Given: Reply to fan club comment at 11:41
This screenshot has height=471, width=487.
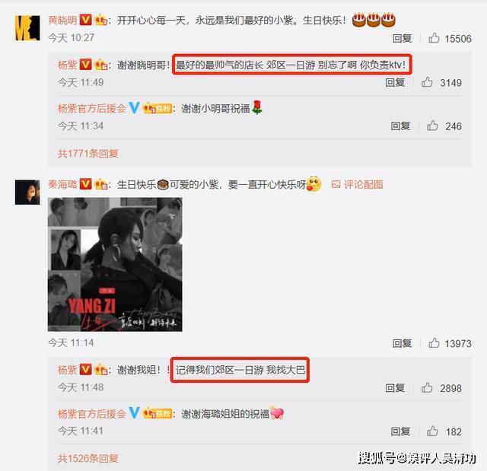Looking at the screenshot, I should point(400,431).
